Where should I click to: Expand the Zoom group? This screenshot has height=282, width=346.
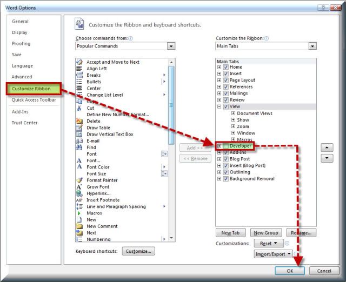[233, 126]
